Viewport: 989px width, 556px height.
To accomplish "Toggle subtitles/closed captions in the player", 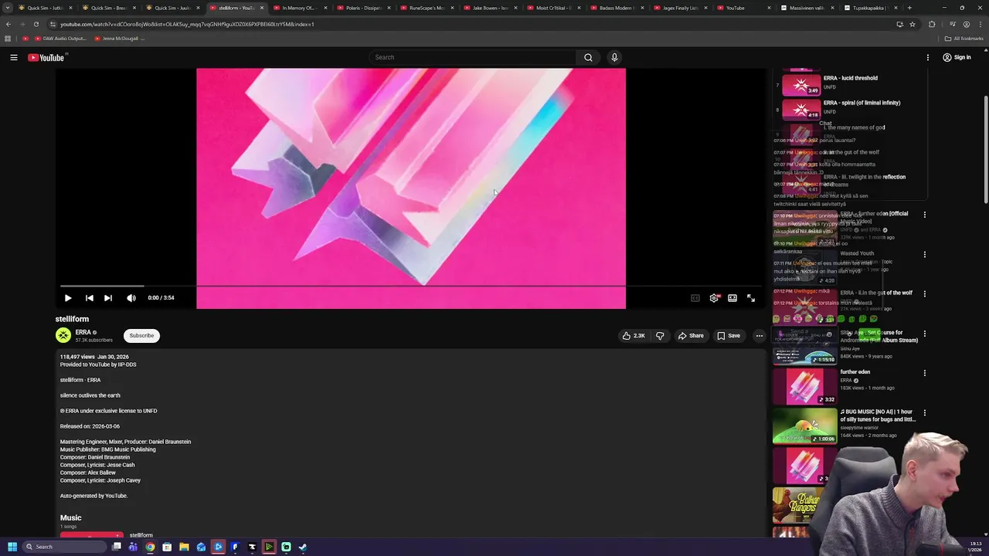I will pos(695,298).
